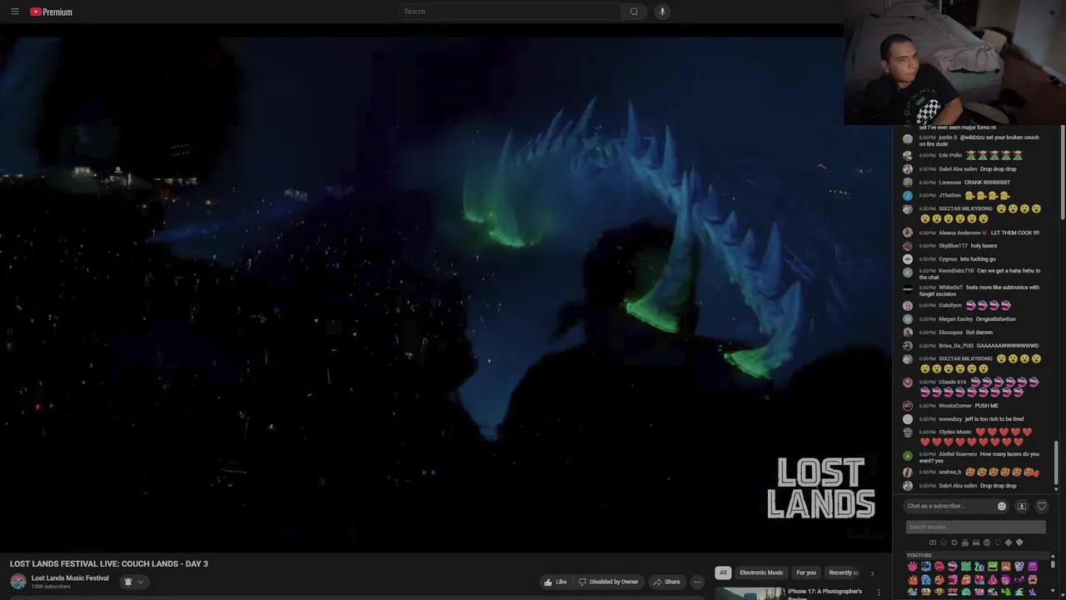Select the cake food emote category
Viewport: 1066px width, 600px height.
tap(965, 542)
